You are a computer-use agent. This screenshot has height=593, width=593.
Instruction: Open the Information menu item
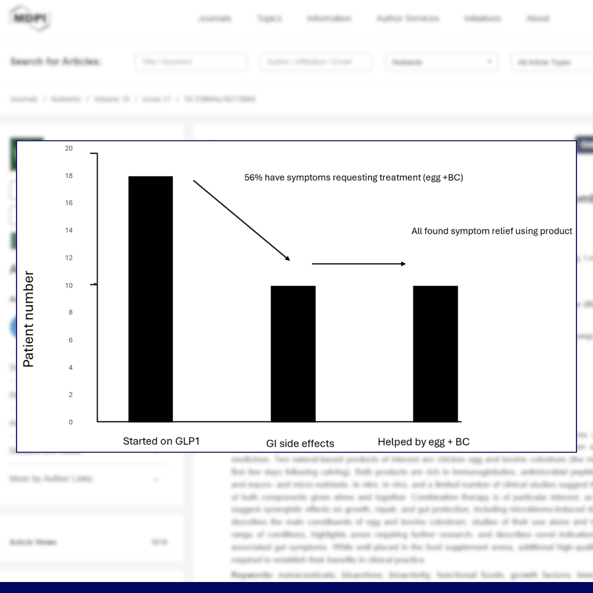[329, 18]
